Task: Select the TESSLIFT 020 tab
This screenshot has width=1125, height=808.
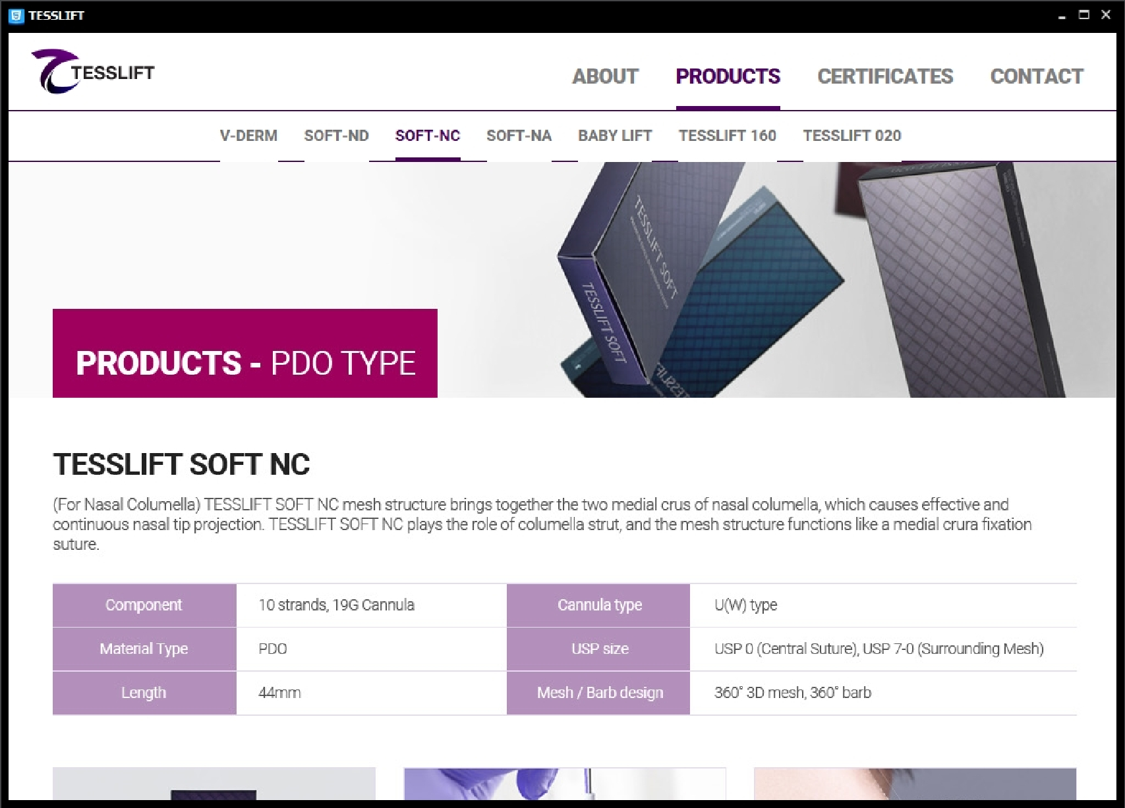Action: click(x=852, y=136)
